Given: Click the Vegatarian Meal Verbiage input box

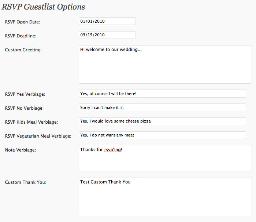Looking at the screenshot, I should pos(162,135).
